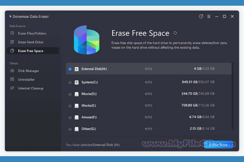Click the large disk pie chart graphic
The width and height of the screenshot is (244, 162).
(86, 40)
